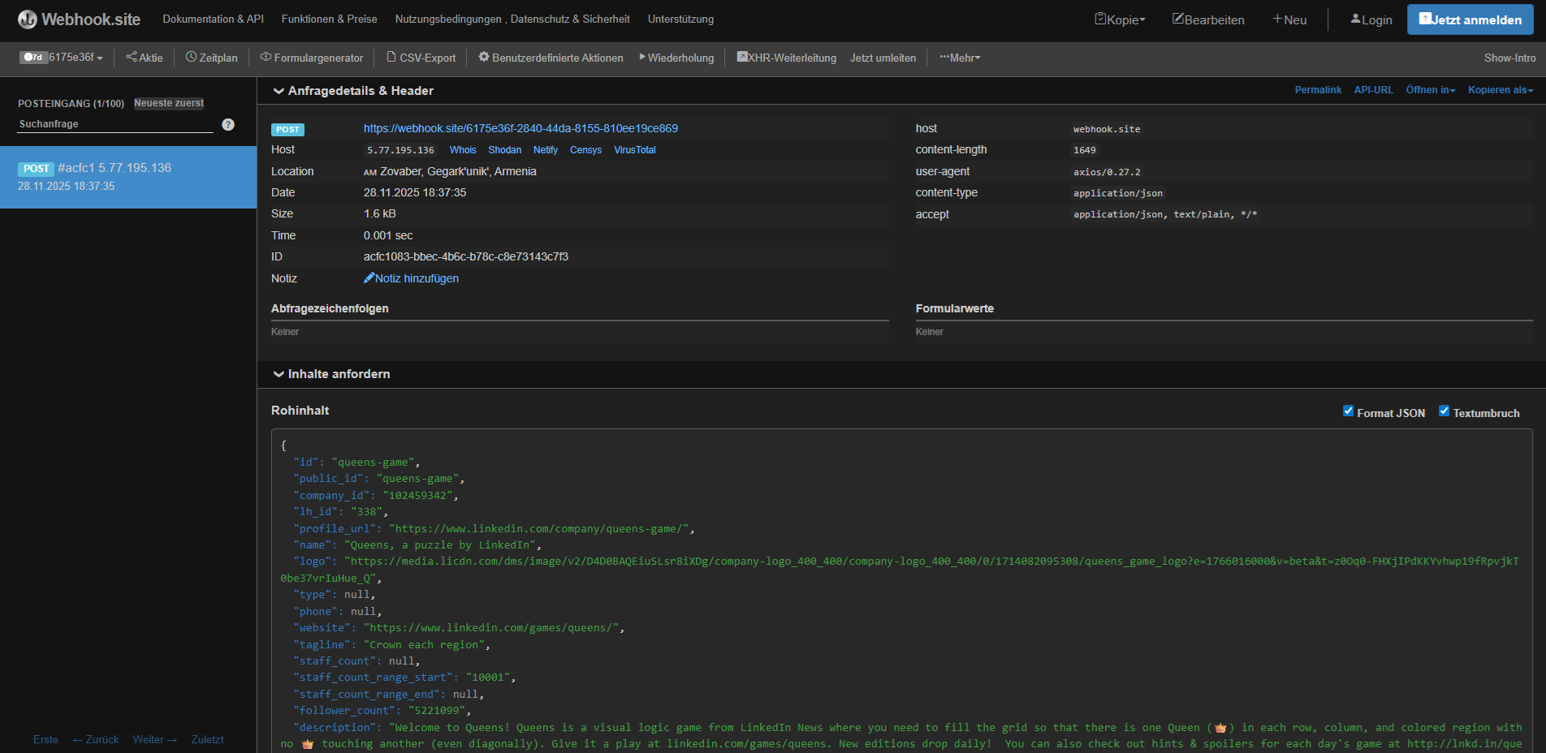
Task: Collapse the Anfragedetails & Header section
Action: coord(279,91)
